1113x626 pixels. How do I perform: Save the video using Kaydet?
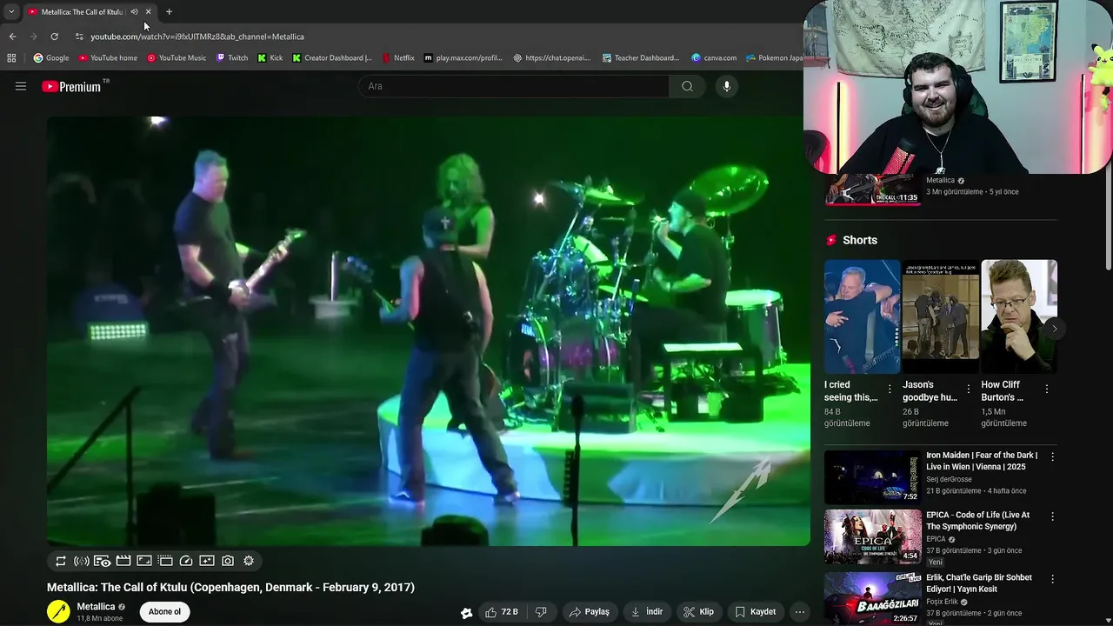(x=755, y=612)
